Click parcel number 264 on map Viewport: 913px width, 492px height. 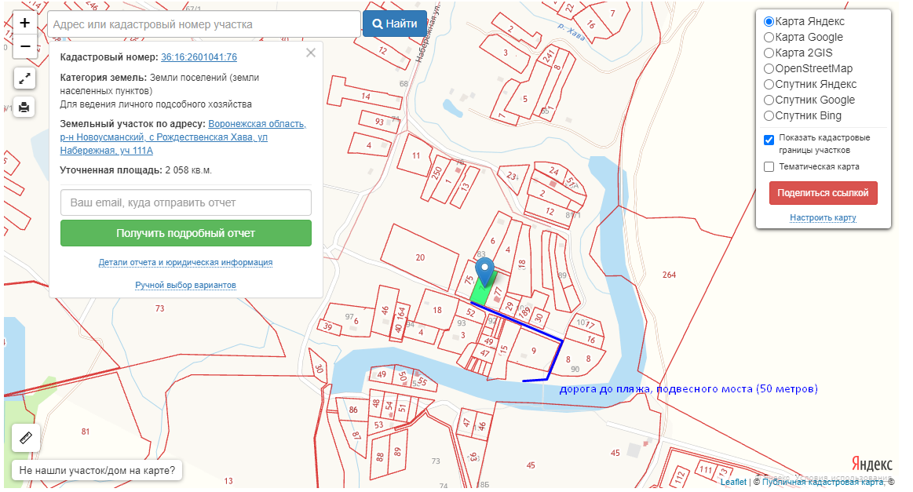tap(669, 275)
